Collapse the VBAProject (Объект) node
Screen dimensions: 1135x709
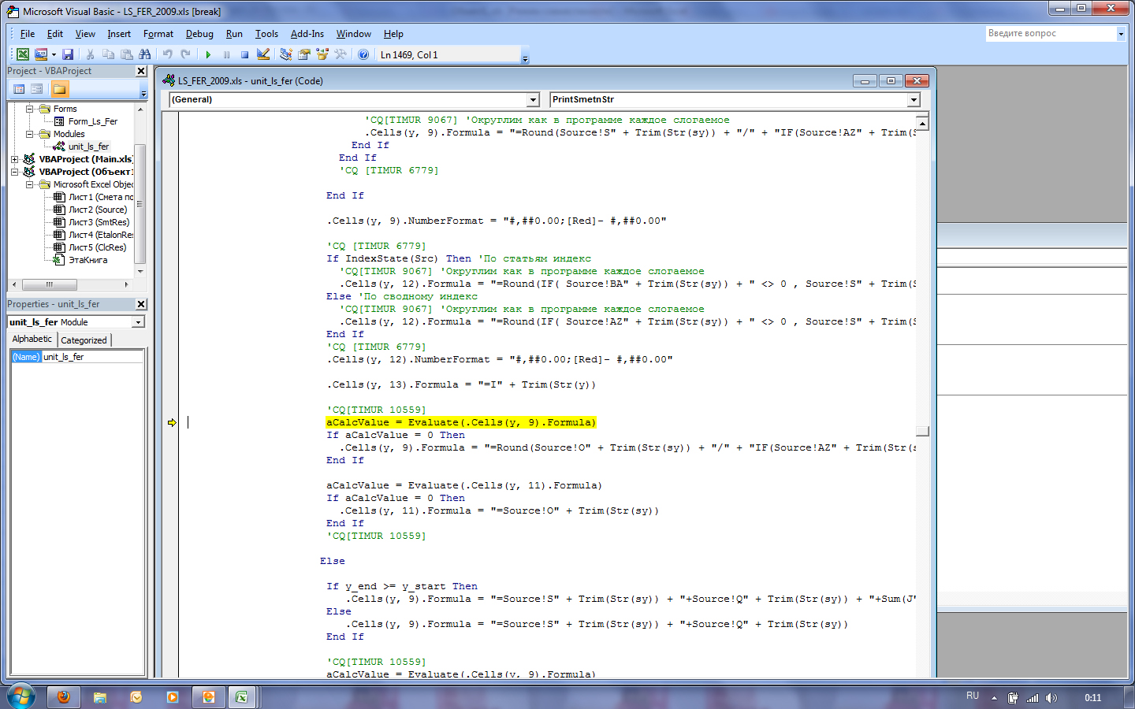coord(14,172)
